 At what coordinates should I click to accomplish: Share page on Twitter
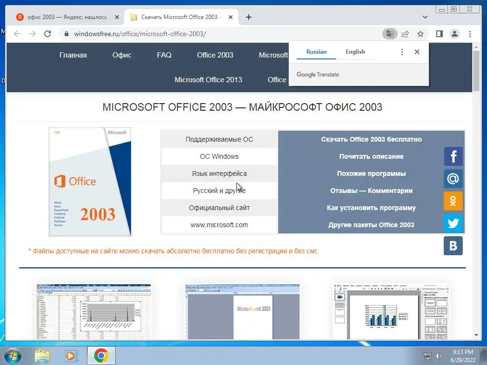(x=453, y=223)
